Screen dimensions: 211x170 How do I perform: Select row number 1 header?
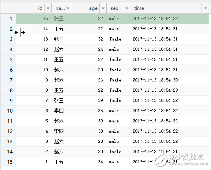pyautogui.click(x=8, y=18)
